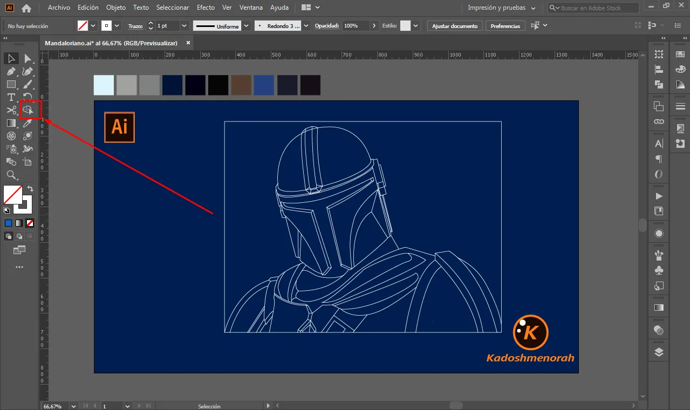Viewport: 690px width, 410px height.
Task: Select the Pen tool
Action: (x=11, y=71)
